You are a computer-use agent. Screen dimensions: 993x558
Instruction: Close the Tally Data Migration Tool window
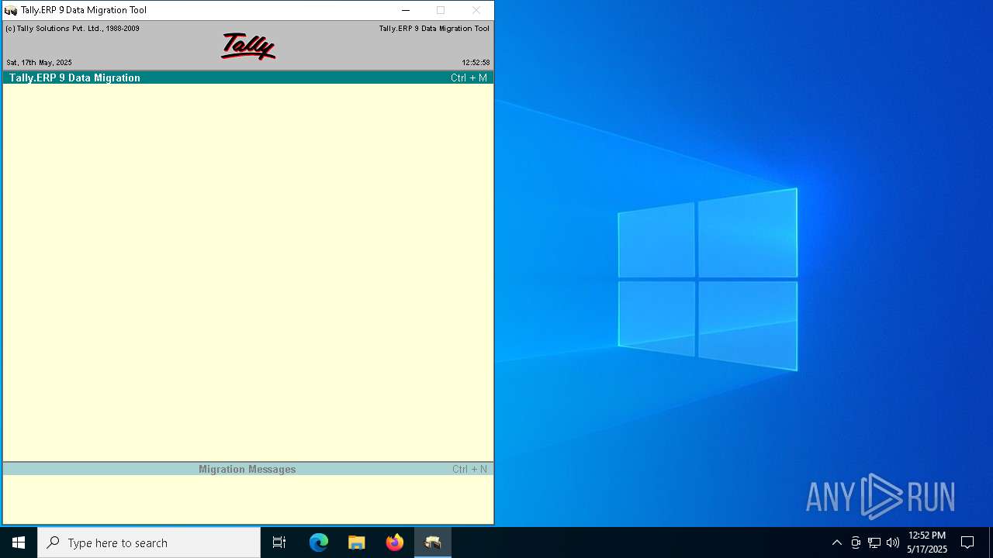[x=476, y=10]
